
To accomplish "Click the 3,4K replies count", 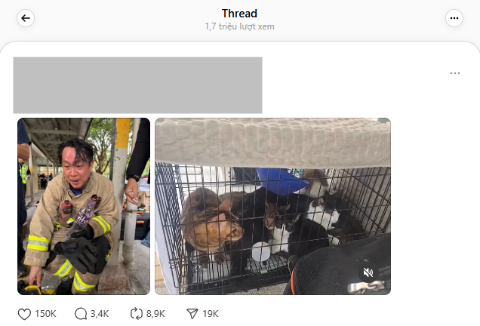I will pos(100,314).
